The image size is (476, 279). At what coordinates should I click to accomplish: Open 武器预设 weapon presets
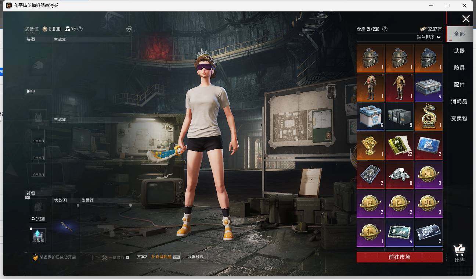(x=195, y=257)
